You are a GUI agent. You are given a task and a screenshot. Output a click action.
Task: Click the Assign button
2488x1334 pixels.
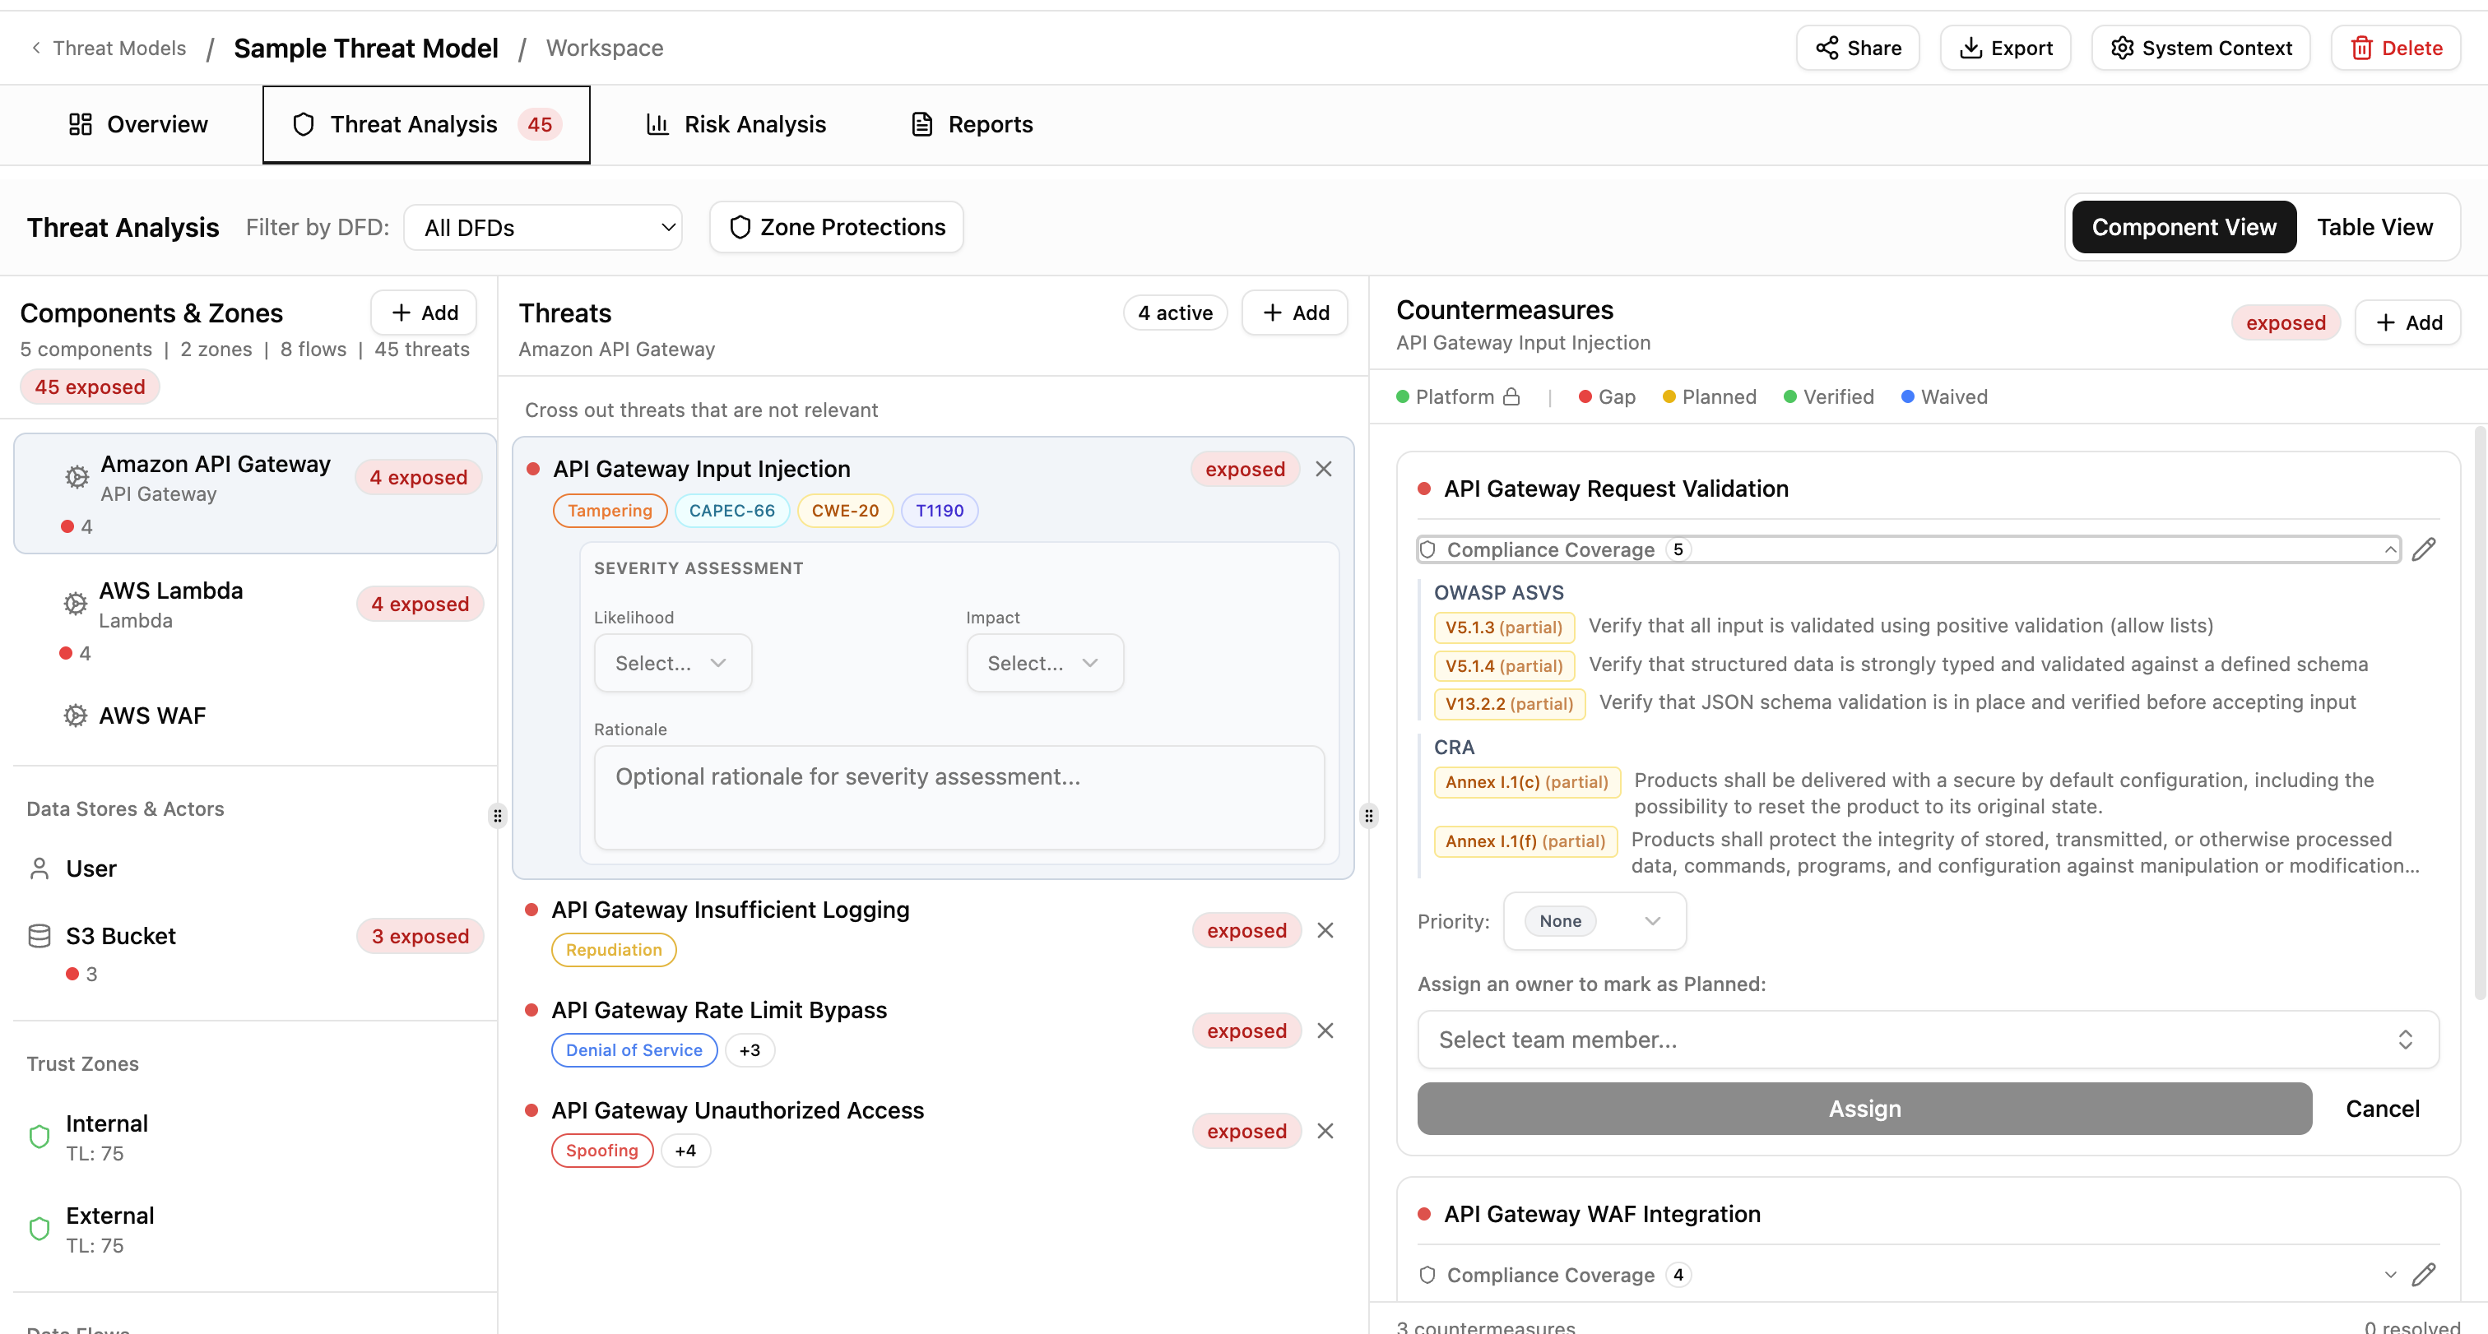coord(1864,1108)
